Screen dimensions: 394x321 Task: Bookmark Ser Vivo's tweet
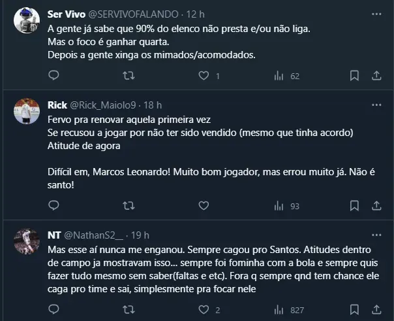tap(354, 76)
